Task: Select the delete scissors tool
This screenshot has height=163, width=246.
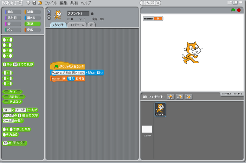Action: pos(148,3)
